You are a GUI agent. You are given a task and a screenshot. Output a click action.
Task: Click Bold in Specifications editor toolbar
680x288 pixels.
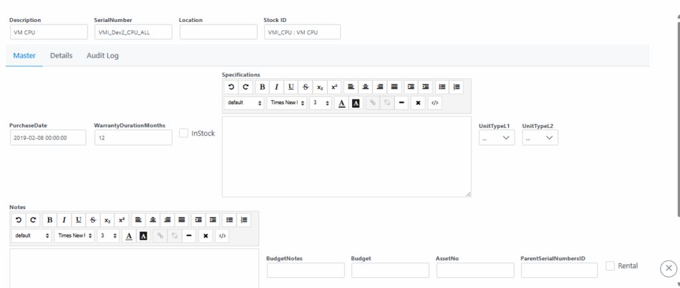[x=262, y=87]
